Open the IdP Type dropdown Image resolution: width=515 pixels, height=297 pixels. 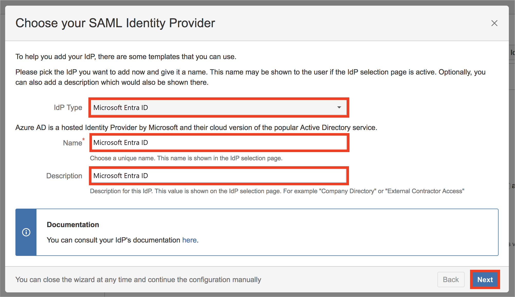click(219, 108)
